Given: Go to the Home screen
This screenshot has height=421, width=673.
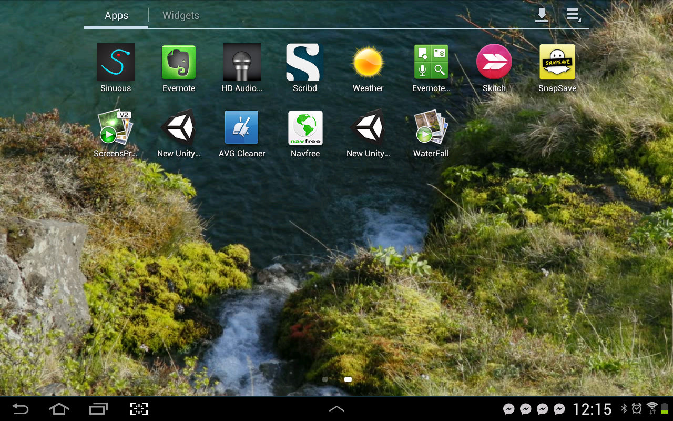Looking at the screenshot, I should click(59, 409).
